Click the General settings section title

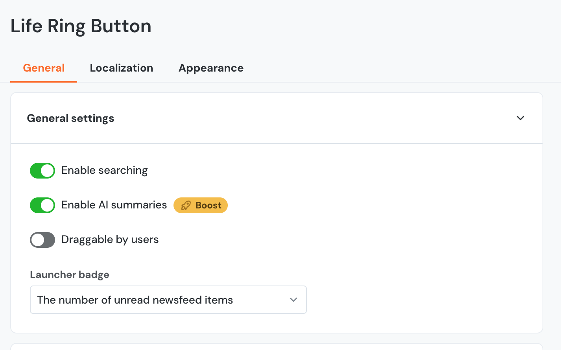[70, 118]
